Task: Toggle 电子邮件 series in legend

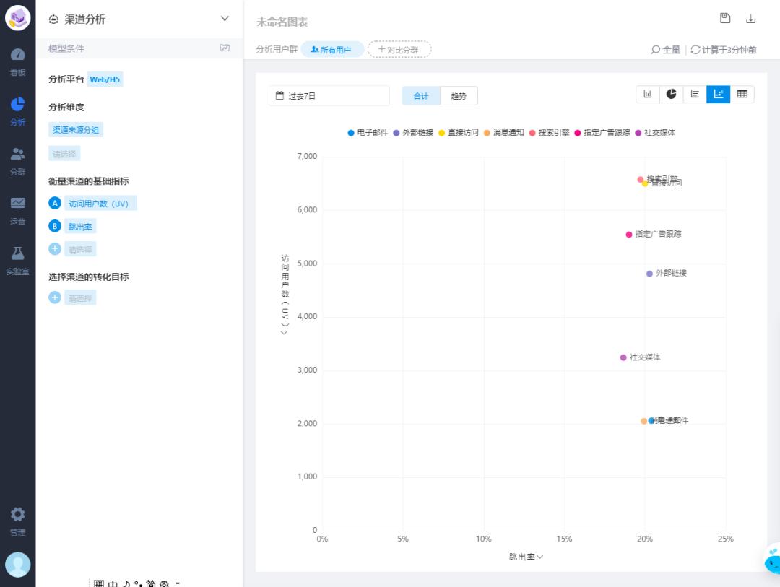Action: click(x=368, y=133)
